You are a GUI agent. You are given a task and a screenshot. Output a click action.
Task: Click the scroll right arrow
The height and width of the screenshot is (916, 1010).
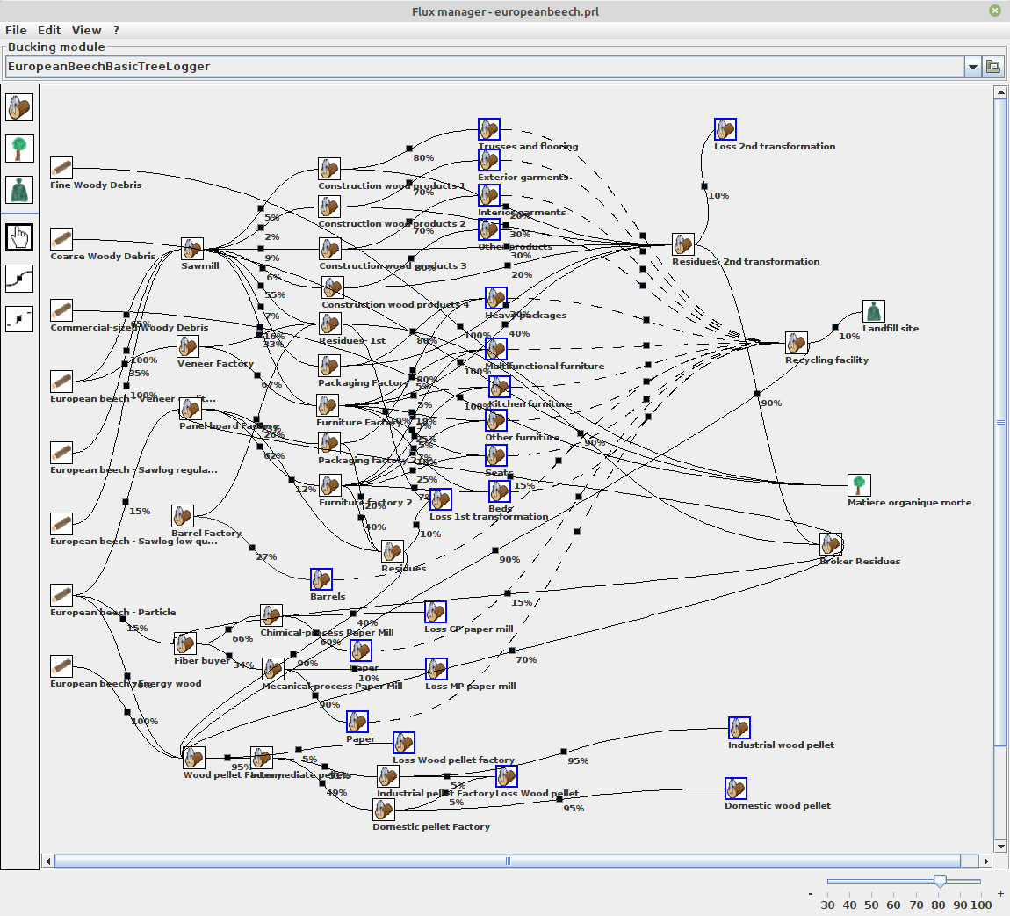click(986, 861)
